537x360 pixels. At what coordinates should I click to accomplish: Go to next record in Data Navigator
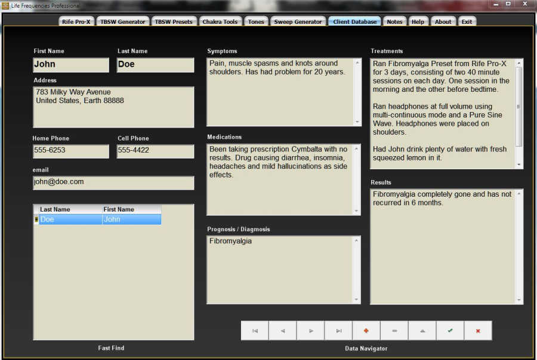(x=311, y=331)
